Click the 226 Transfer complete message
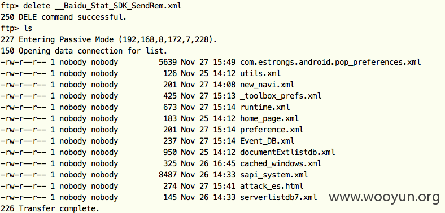The height and width of the screenshot is (213, 445). point(50,208)
